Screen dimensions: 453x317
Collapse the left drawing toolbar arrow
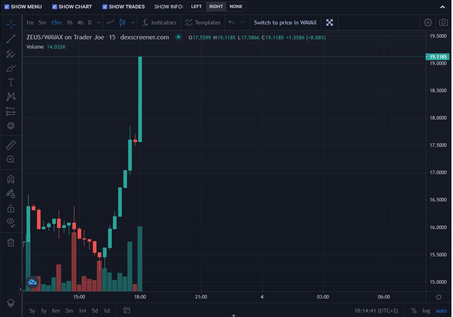[20, 289]
